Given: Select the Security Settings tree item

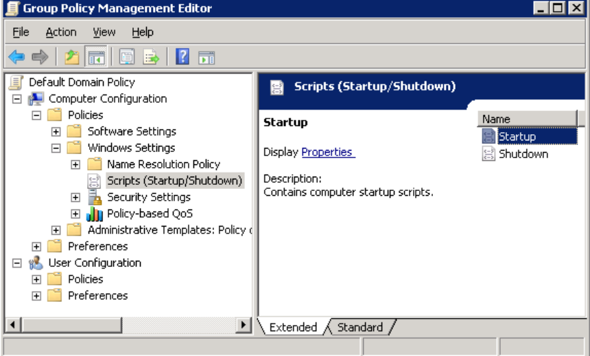Looking at the screenshot, I should click(x=149, y=197).
